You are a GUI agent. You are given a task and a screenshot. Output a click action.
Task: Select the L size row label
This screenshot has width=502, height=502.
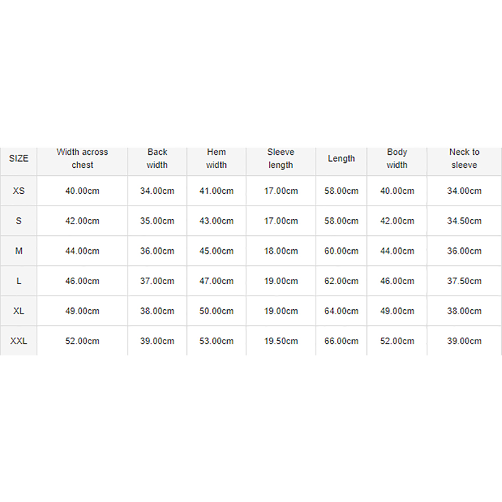click(19, 281)
